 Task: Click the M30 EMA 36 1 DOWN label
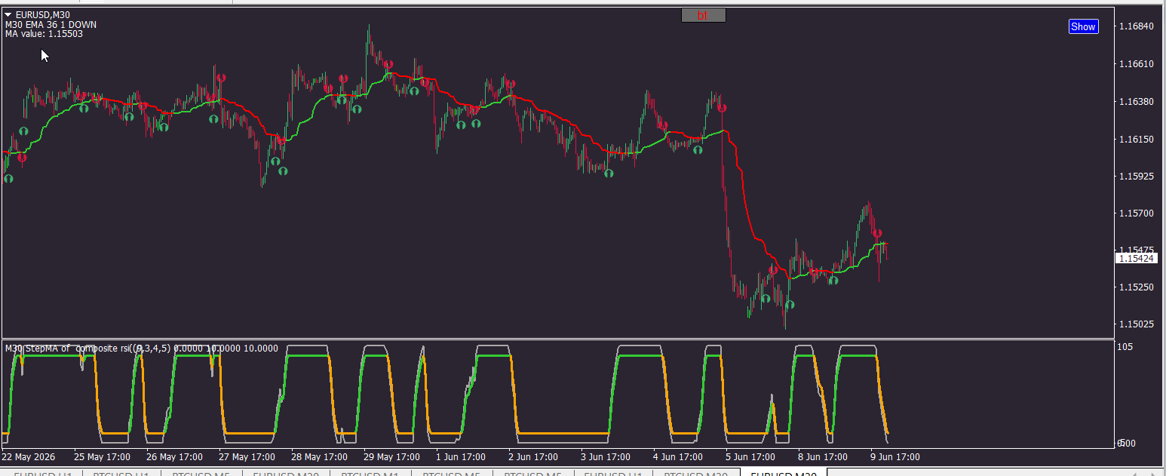51,25
